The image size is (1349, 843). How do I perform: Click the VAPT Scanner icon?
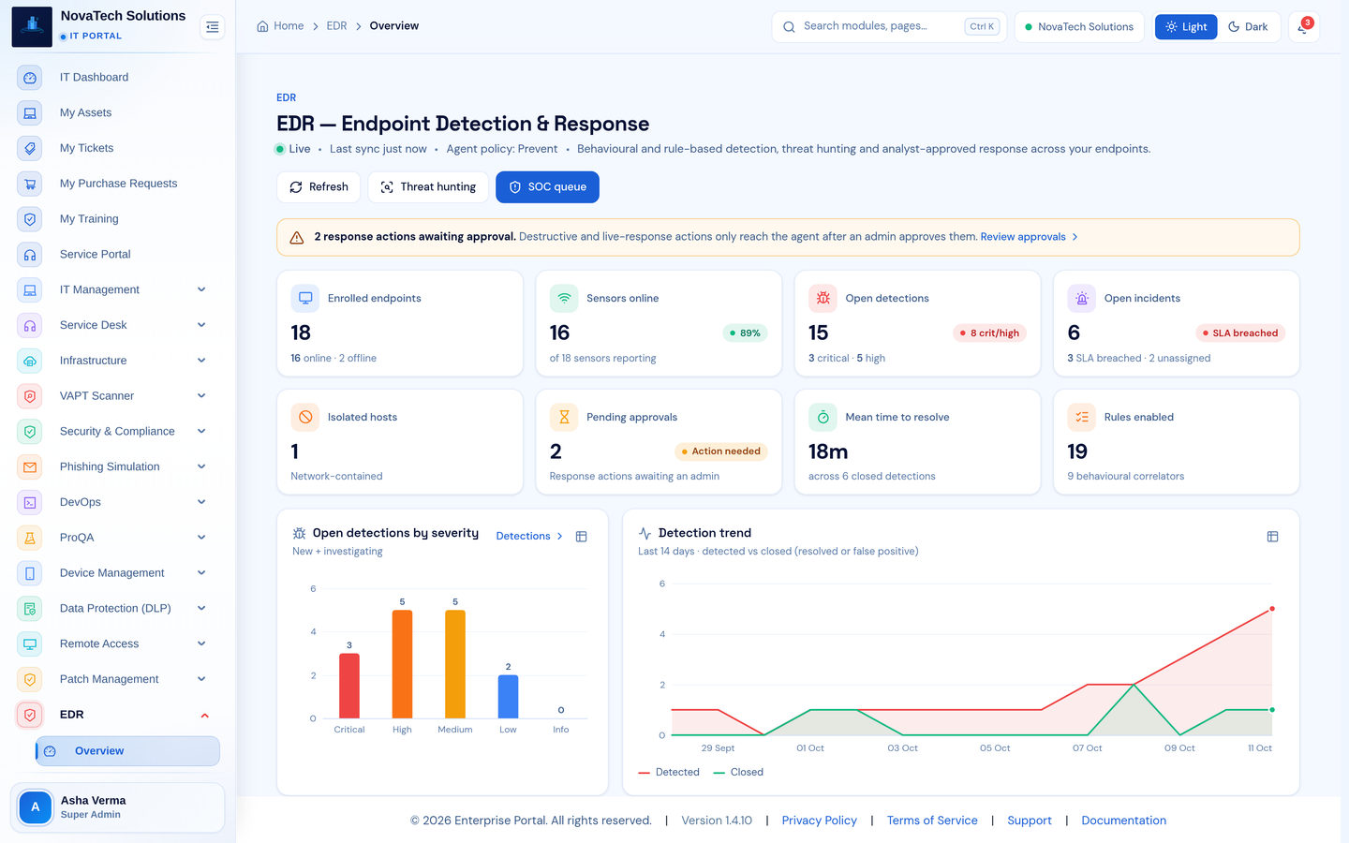coord(30,396)
